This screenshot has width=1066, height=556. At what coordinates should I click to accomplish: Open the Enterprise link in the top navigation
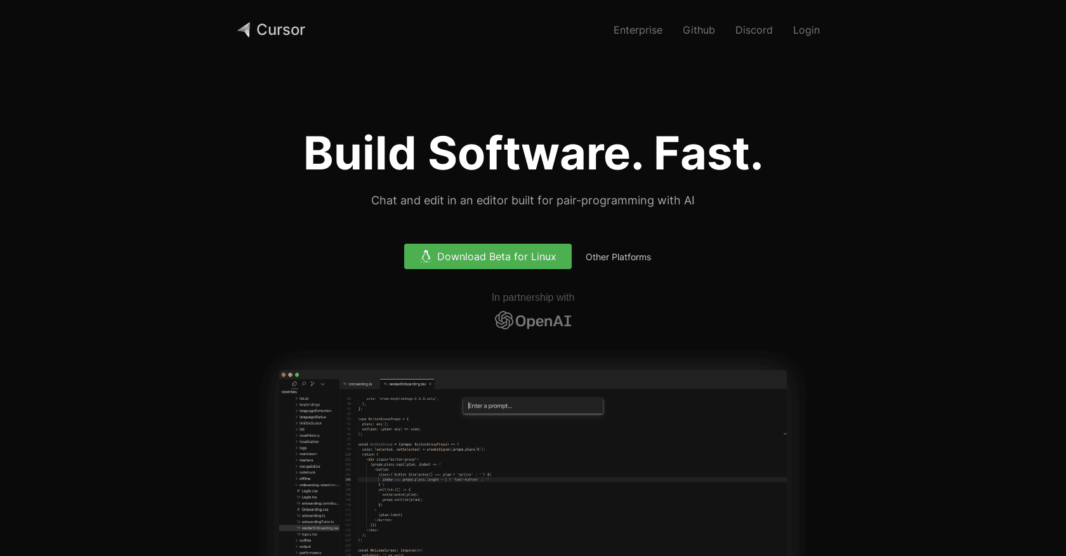pyautogui.click(x=638, y=30)
